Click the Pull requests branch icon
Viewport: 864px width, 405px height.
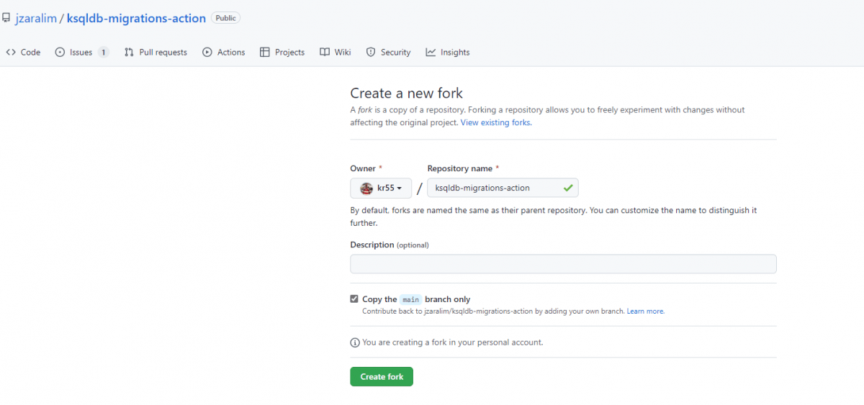[x=129, y=53]
